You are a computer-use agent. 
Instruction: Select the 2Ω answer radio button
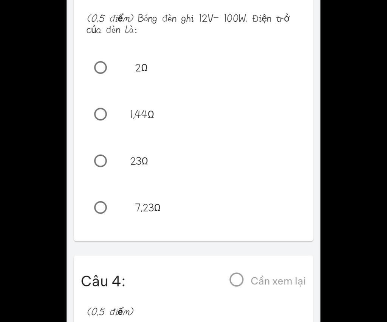[100, 68]
